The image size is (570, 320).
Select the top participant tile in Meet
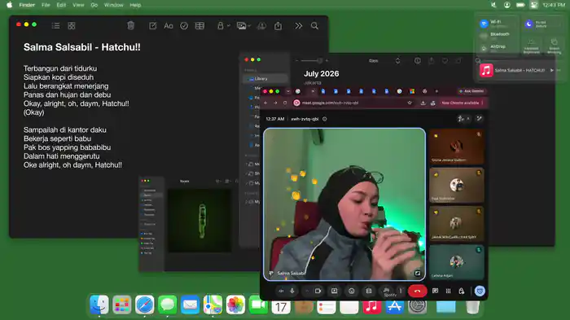[457, 147]
